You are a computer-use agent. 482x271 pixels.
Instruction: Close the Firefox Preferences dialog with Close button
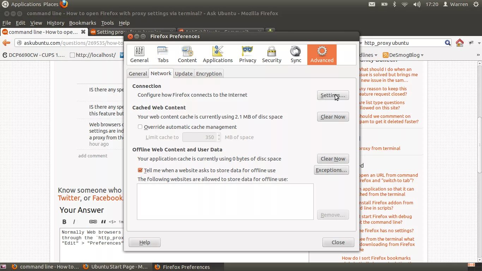pos(338,242)
